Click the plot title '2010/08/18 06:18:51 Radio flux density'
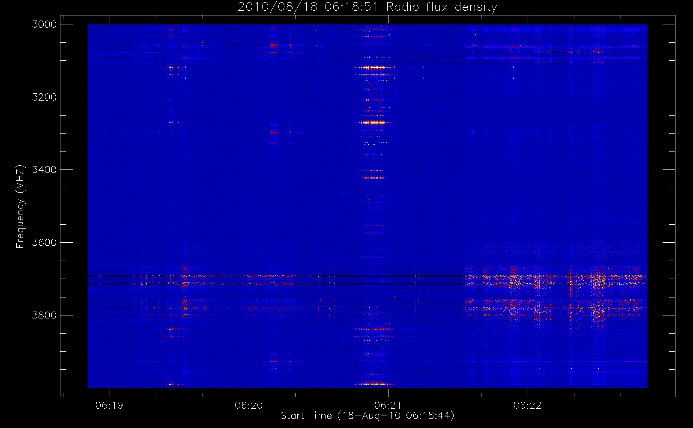 click(x=367, y=7)
